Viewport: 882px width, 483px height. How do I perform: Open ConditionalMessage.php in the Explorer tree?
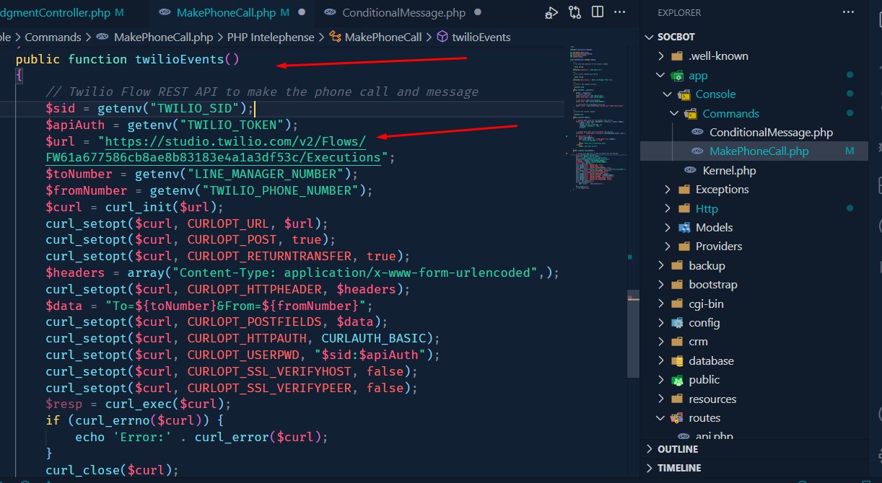pyautogui.click(x=770, y=132)
